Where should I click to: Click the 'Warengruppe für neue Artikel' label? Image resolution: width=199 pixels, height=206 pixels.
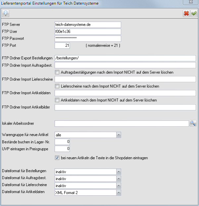click(25, 135)
